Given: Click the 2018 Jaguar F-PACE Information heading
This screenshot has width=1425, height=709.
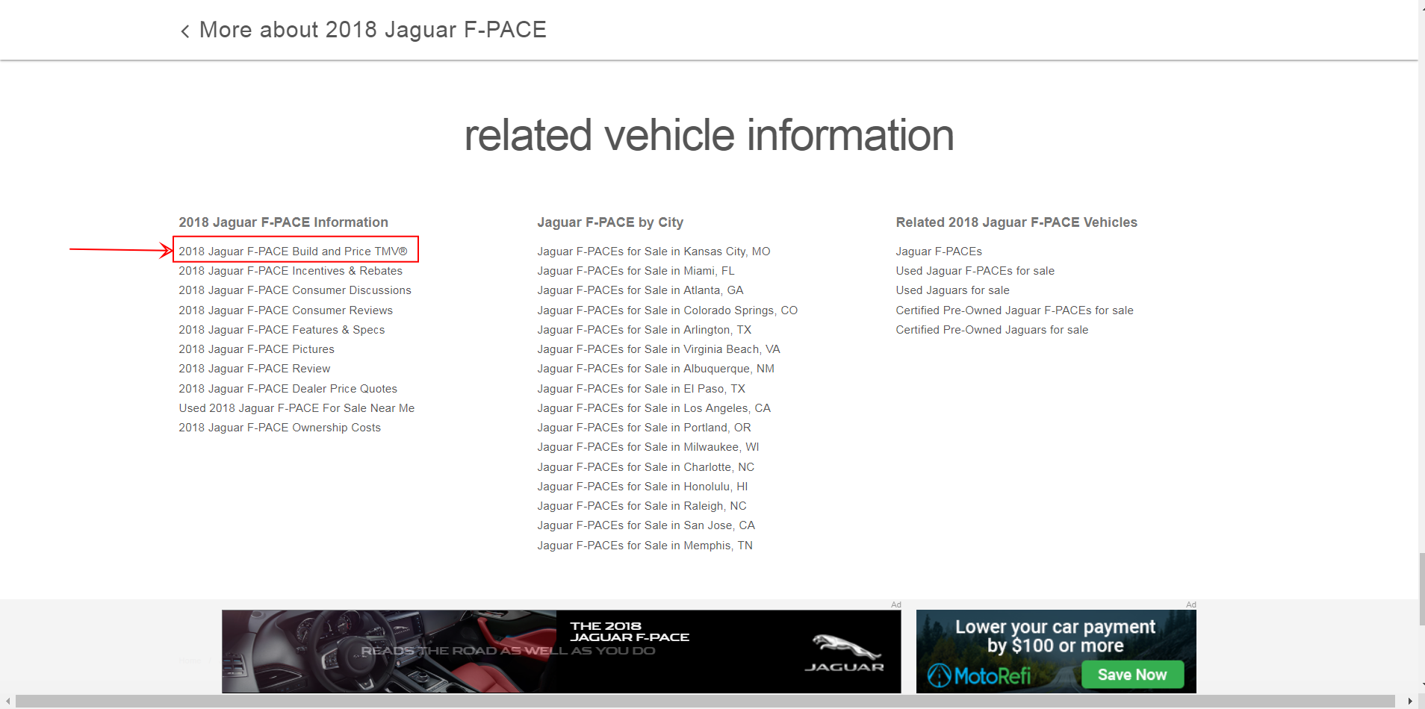Looking at the screenshot, I should [283, 222].
